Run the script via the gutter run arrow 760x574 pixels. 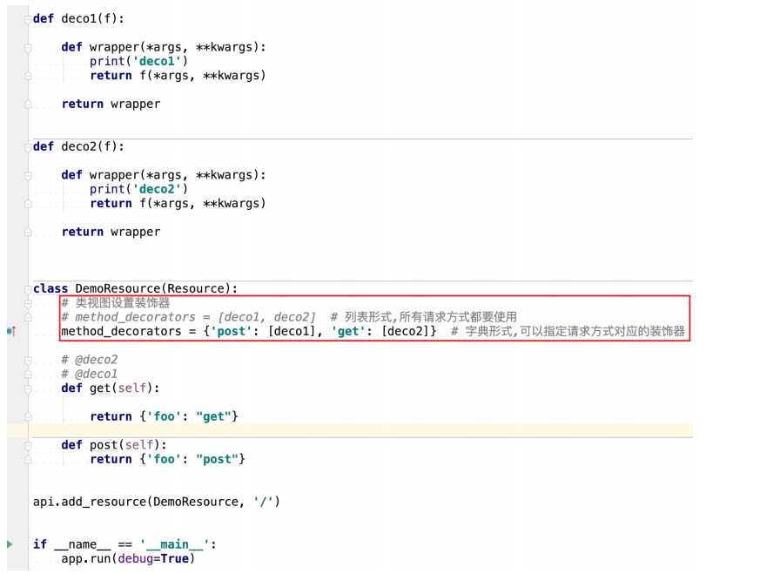[x=10, y=544]
